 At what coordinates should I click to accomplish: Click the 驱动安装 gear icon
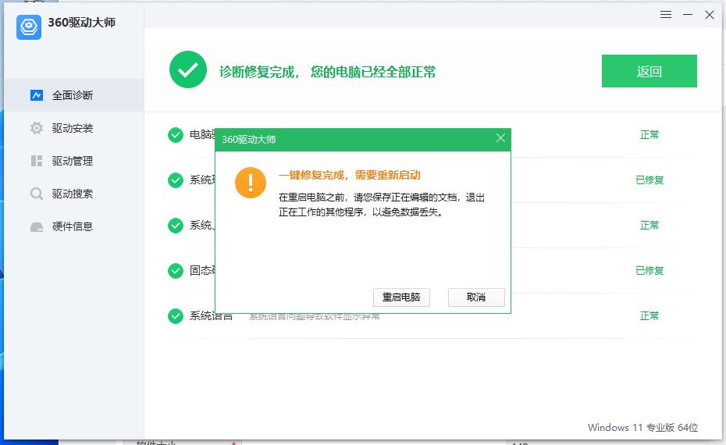tap(37, 128)
